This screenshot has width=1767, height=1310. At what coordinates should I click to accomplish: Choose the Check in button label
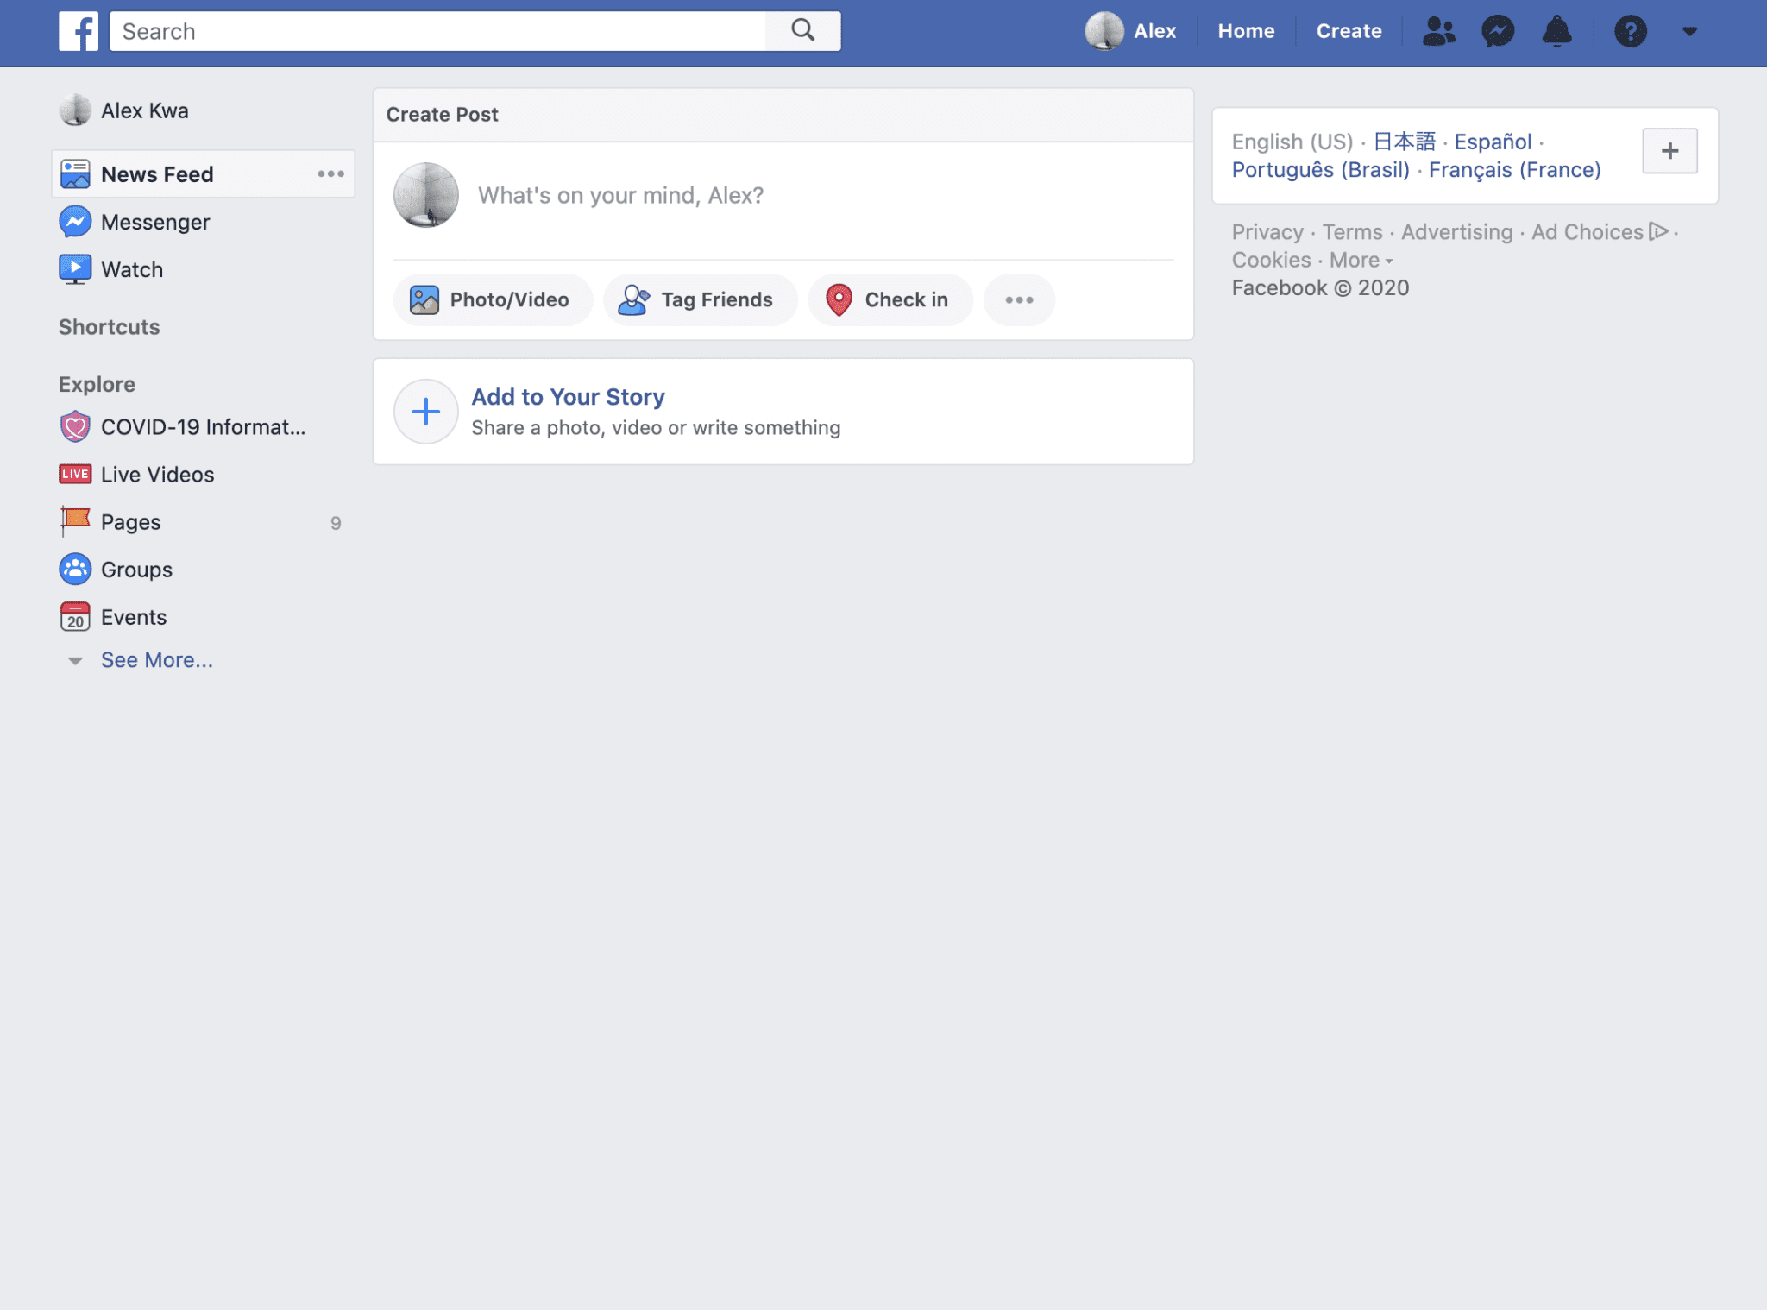point(906,299)
